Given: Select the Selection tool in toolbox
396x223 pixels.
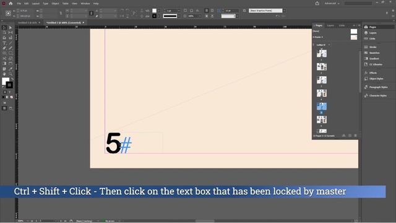Looking at the screenshot, I should [x=4, y=27].
